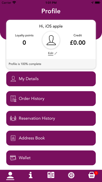Viewport: 102px width, 182px height.
Task: Open the info tab icon
Action: pyautogui.click(x=31, y=175)
